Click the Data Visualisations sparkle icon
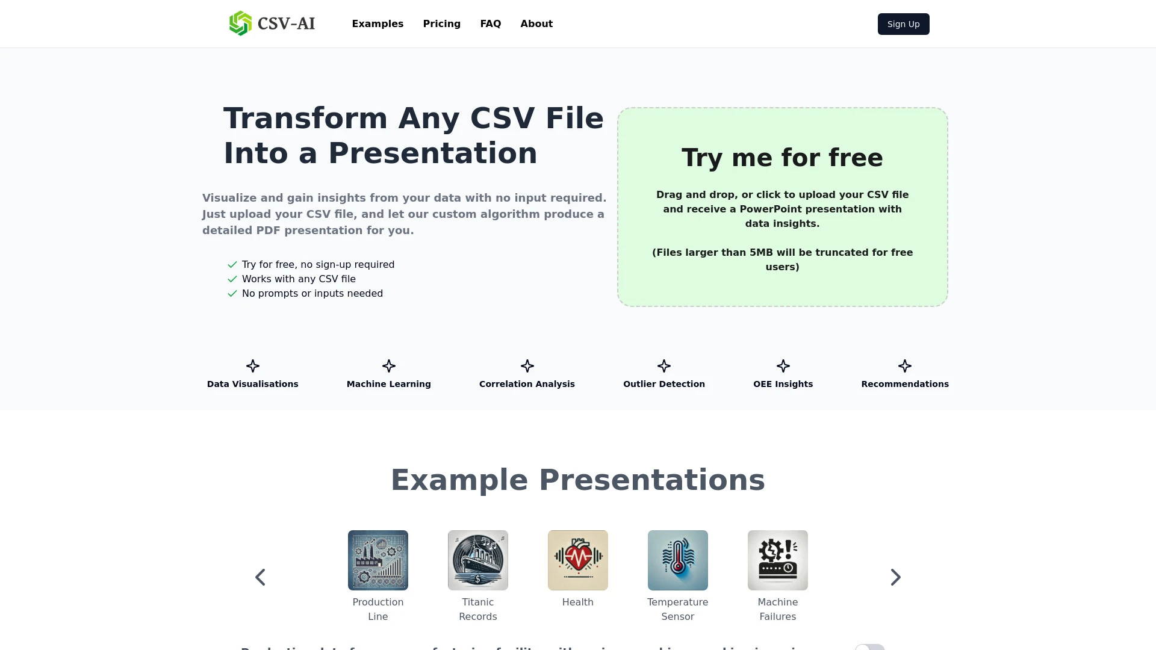Image resolution: width=1156 pixels, height=650 pixels. (252, 365)
